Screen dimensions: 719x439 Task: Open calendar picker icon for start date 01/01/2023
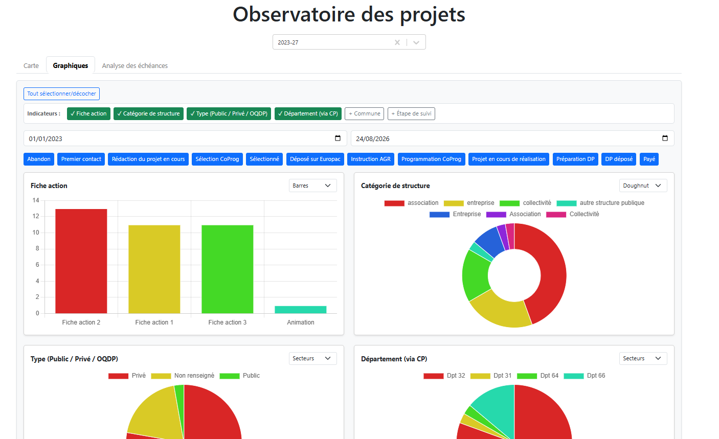coord(338,138)
